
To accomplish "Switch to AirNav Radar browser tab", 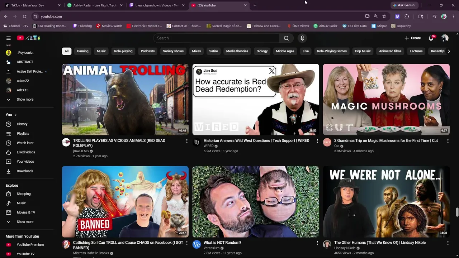I will tap(95, 5).
